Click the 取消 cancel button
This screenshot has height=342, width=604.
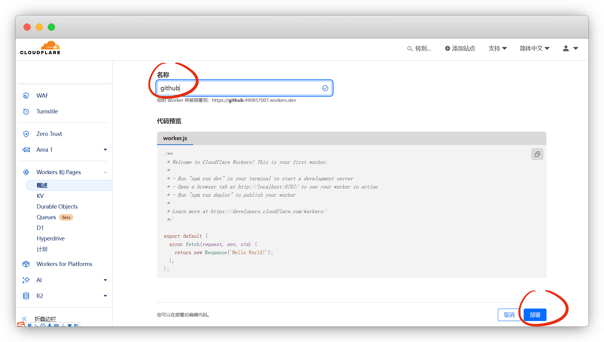(509, 315)
